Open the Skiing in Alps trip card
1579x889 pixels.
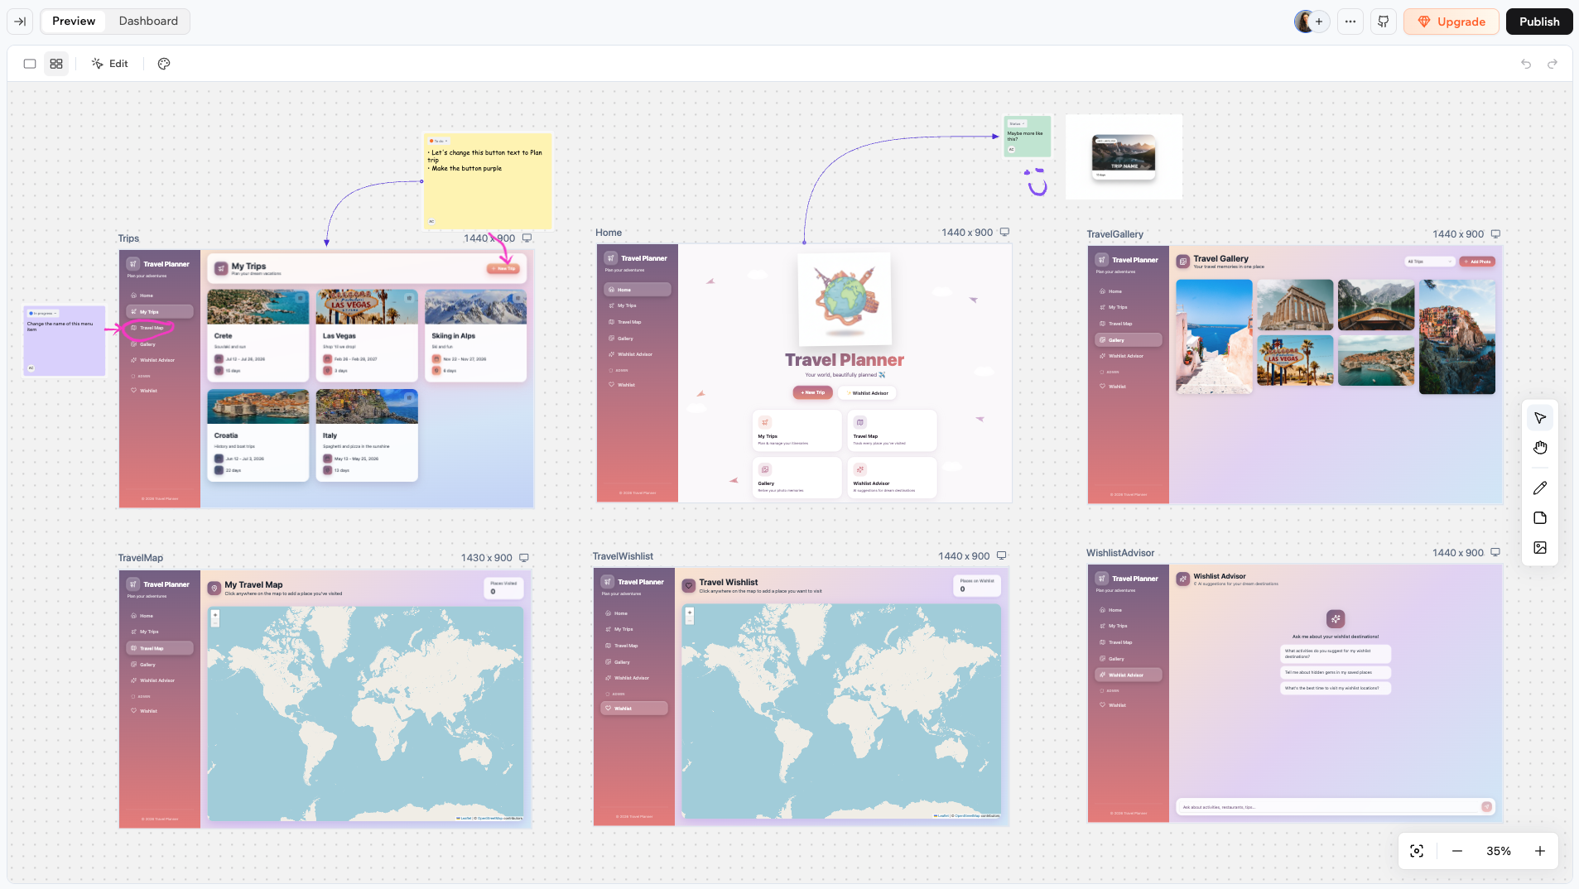(x=475, y=334)
